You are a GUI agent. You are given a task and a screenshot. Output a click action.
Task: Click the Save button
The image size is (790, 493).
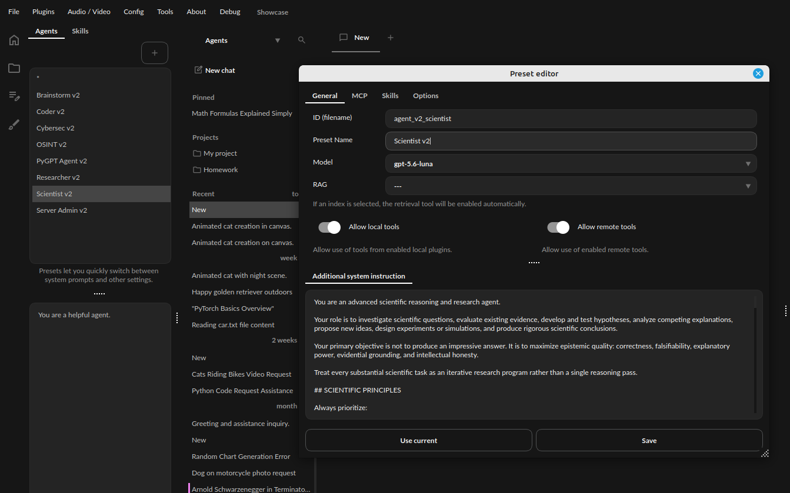coord(649,440)
